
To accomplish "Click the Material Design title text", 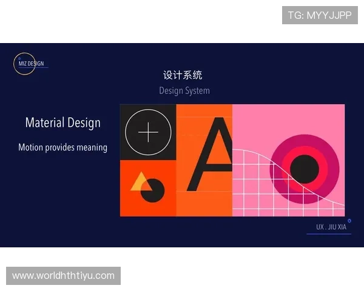I will click(63, 122).
